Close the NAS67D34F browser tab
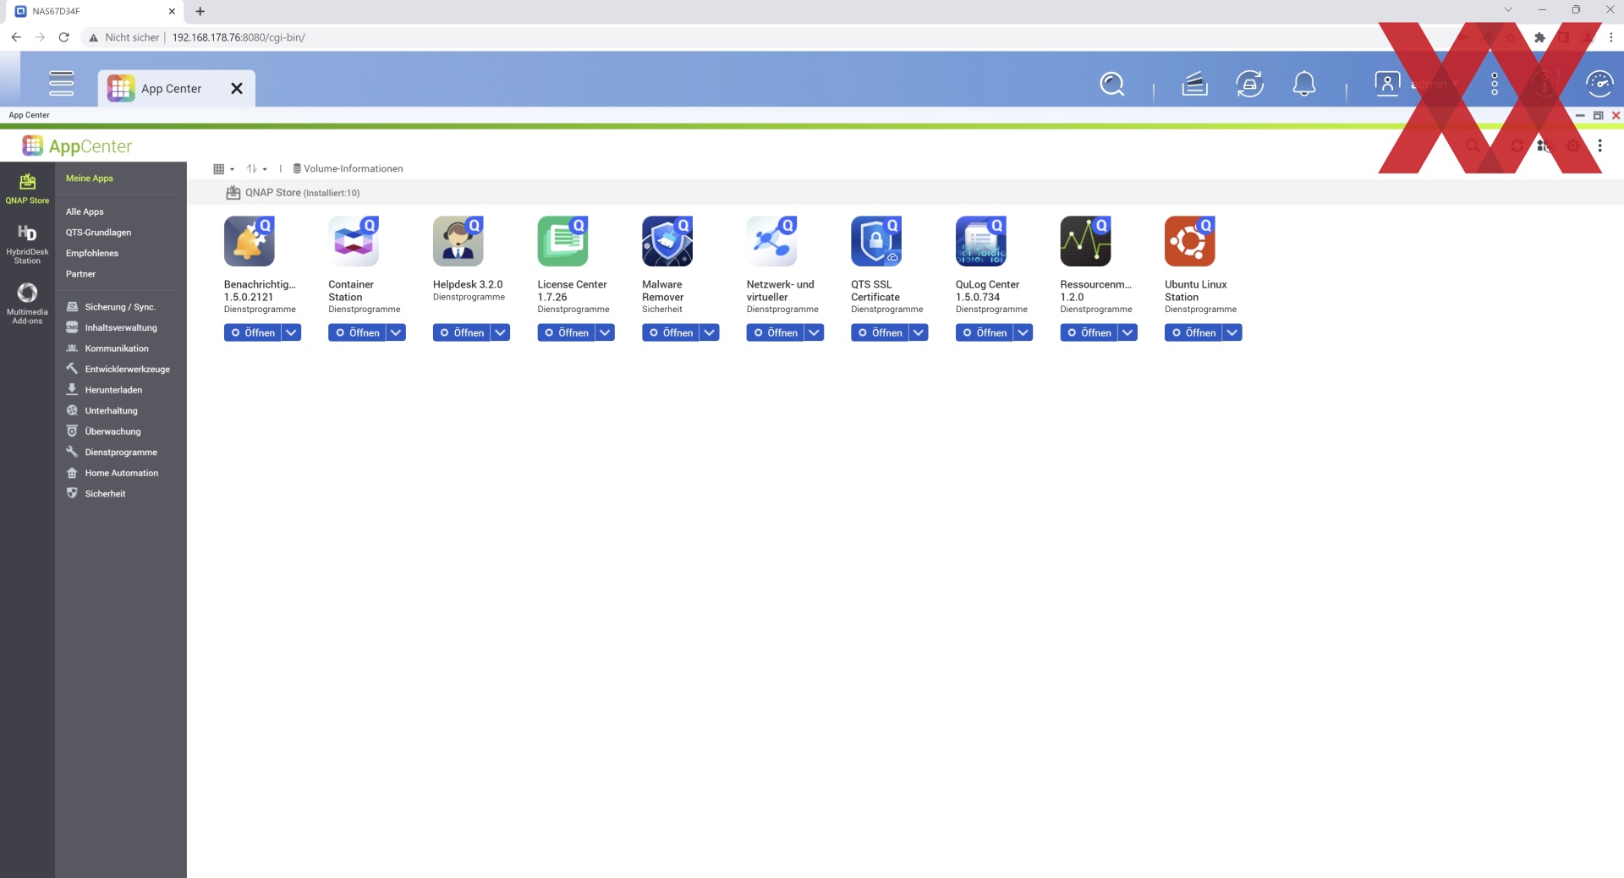The height and width of the screenshot is (878, 1624). click(x=172, y=11)
